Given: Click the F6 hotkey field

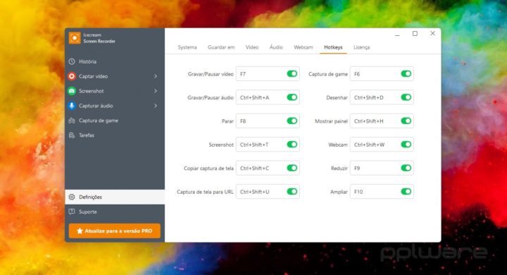Looking at the screenshot, I should [x=382, y=74].
